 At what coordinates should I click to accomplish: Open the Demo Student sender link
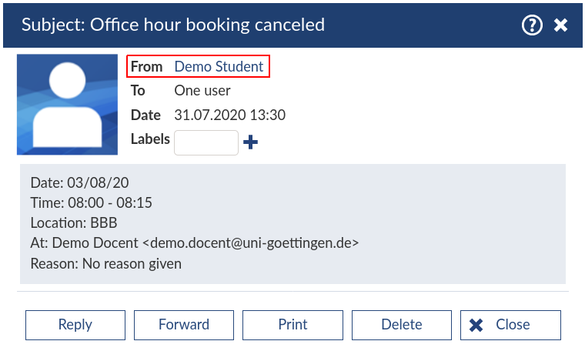click(219, 67)
